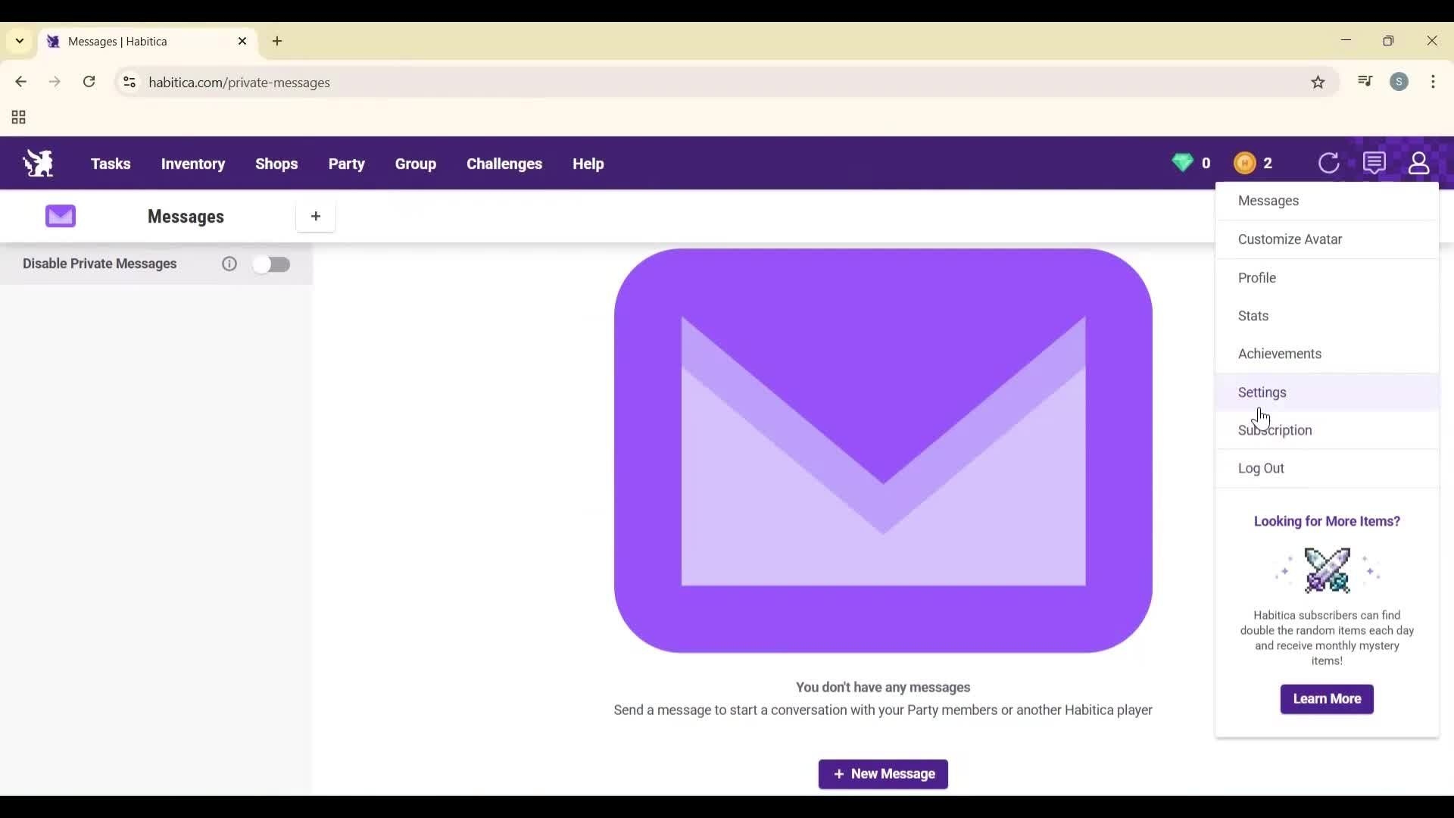The width and height of the screenshot is (1454, 818).
Task: Click the New Message button
Action: point(883,774)
